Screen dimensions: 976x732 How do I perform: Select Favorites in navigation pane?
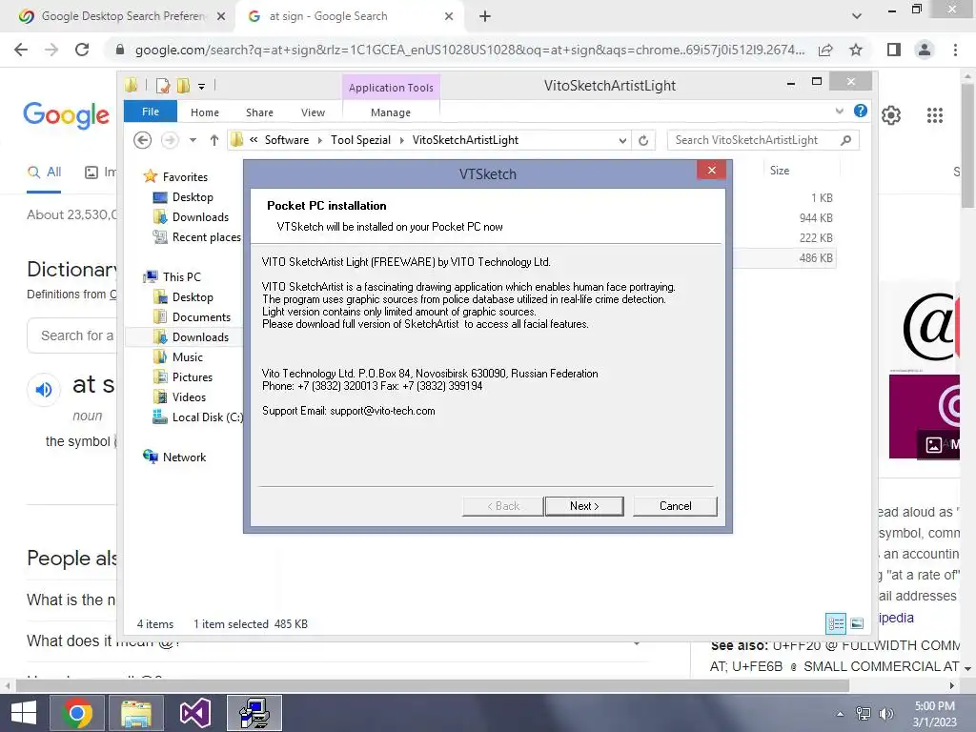pos(185,176)
